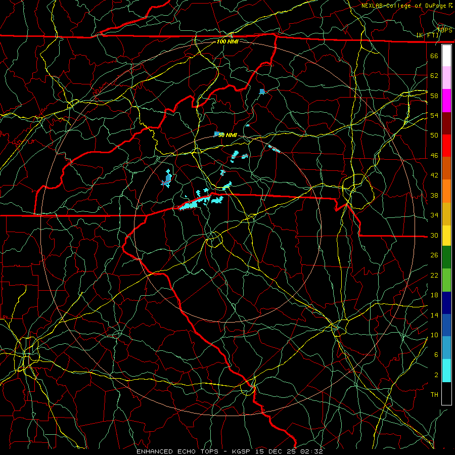Click the 50 NMI range ring label
Screen dimensions: 455x455
tap(227, 135)
